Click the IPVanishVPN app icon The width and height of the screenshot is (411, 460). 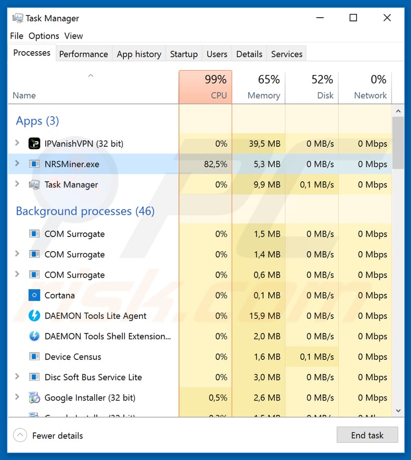[34, 143]
